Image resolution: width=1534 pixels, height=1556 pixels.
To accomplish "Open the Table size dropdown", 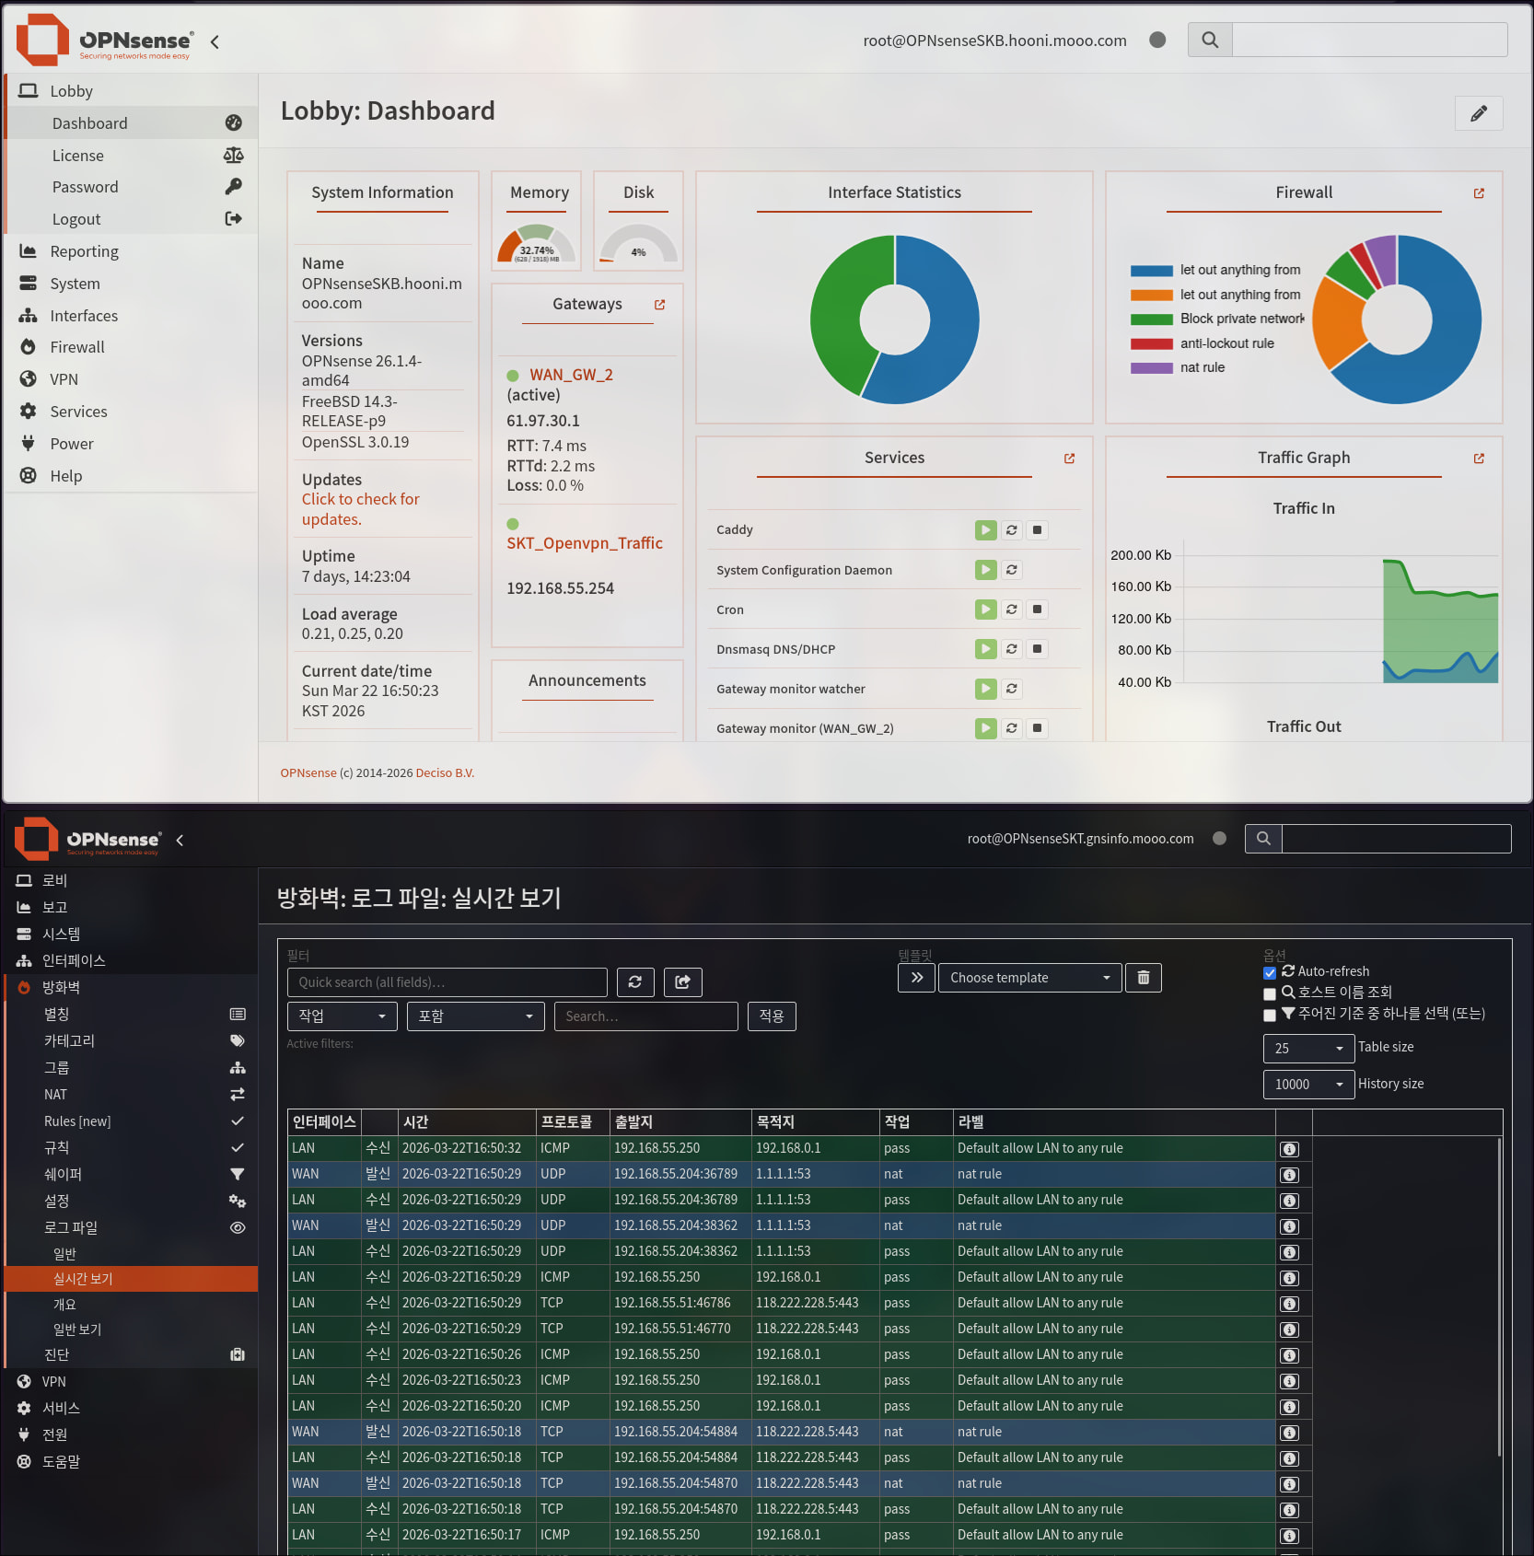I will point(1308,1048).
